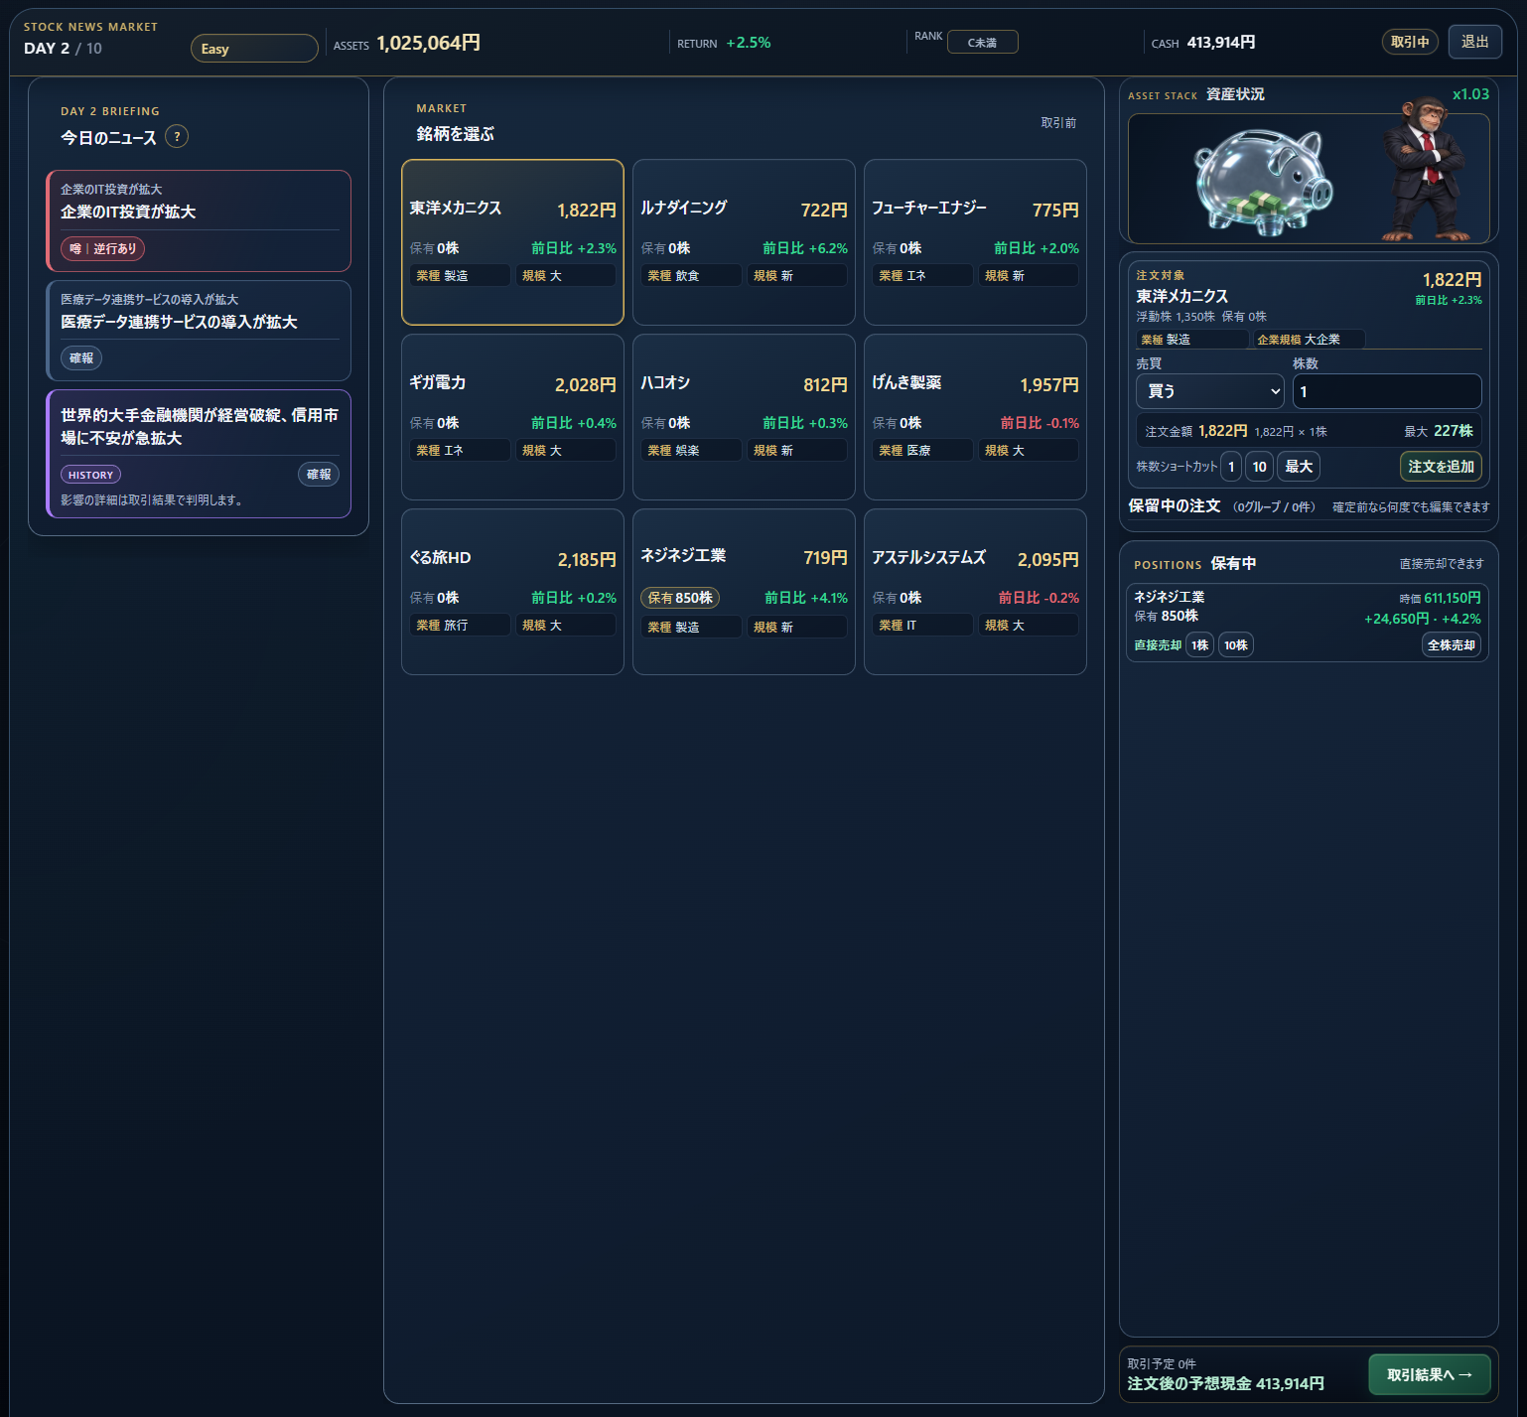Click the 最大 227株 limit text

pos(1439,431)
